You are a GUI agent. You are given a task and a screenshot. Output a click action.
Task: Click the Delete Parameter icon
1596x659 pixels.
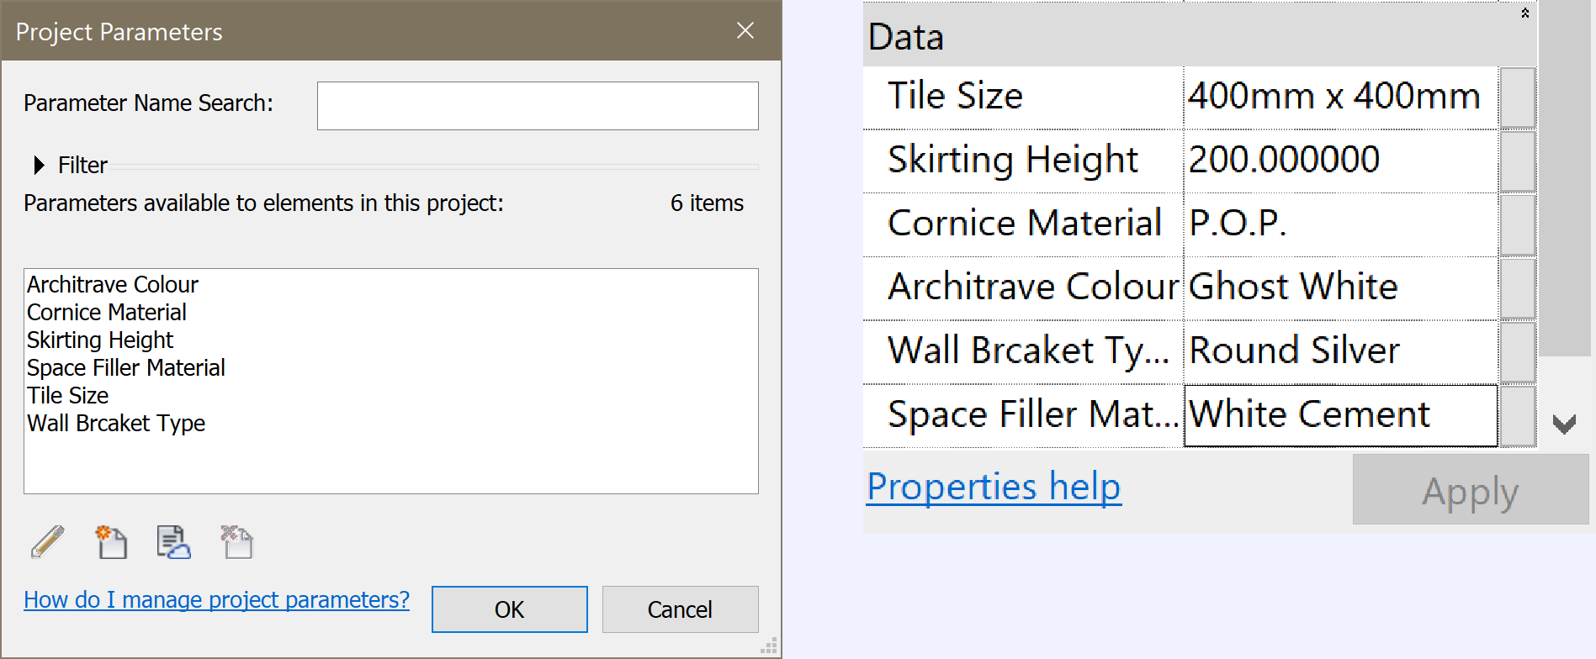tap(236, 542)
